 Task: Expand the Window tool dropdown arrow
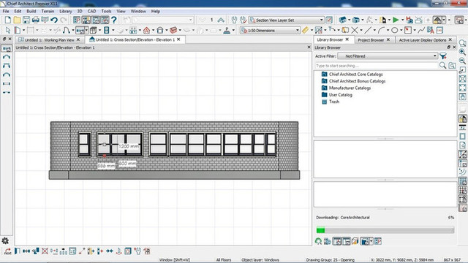86,30
